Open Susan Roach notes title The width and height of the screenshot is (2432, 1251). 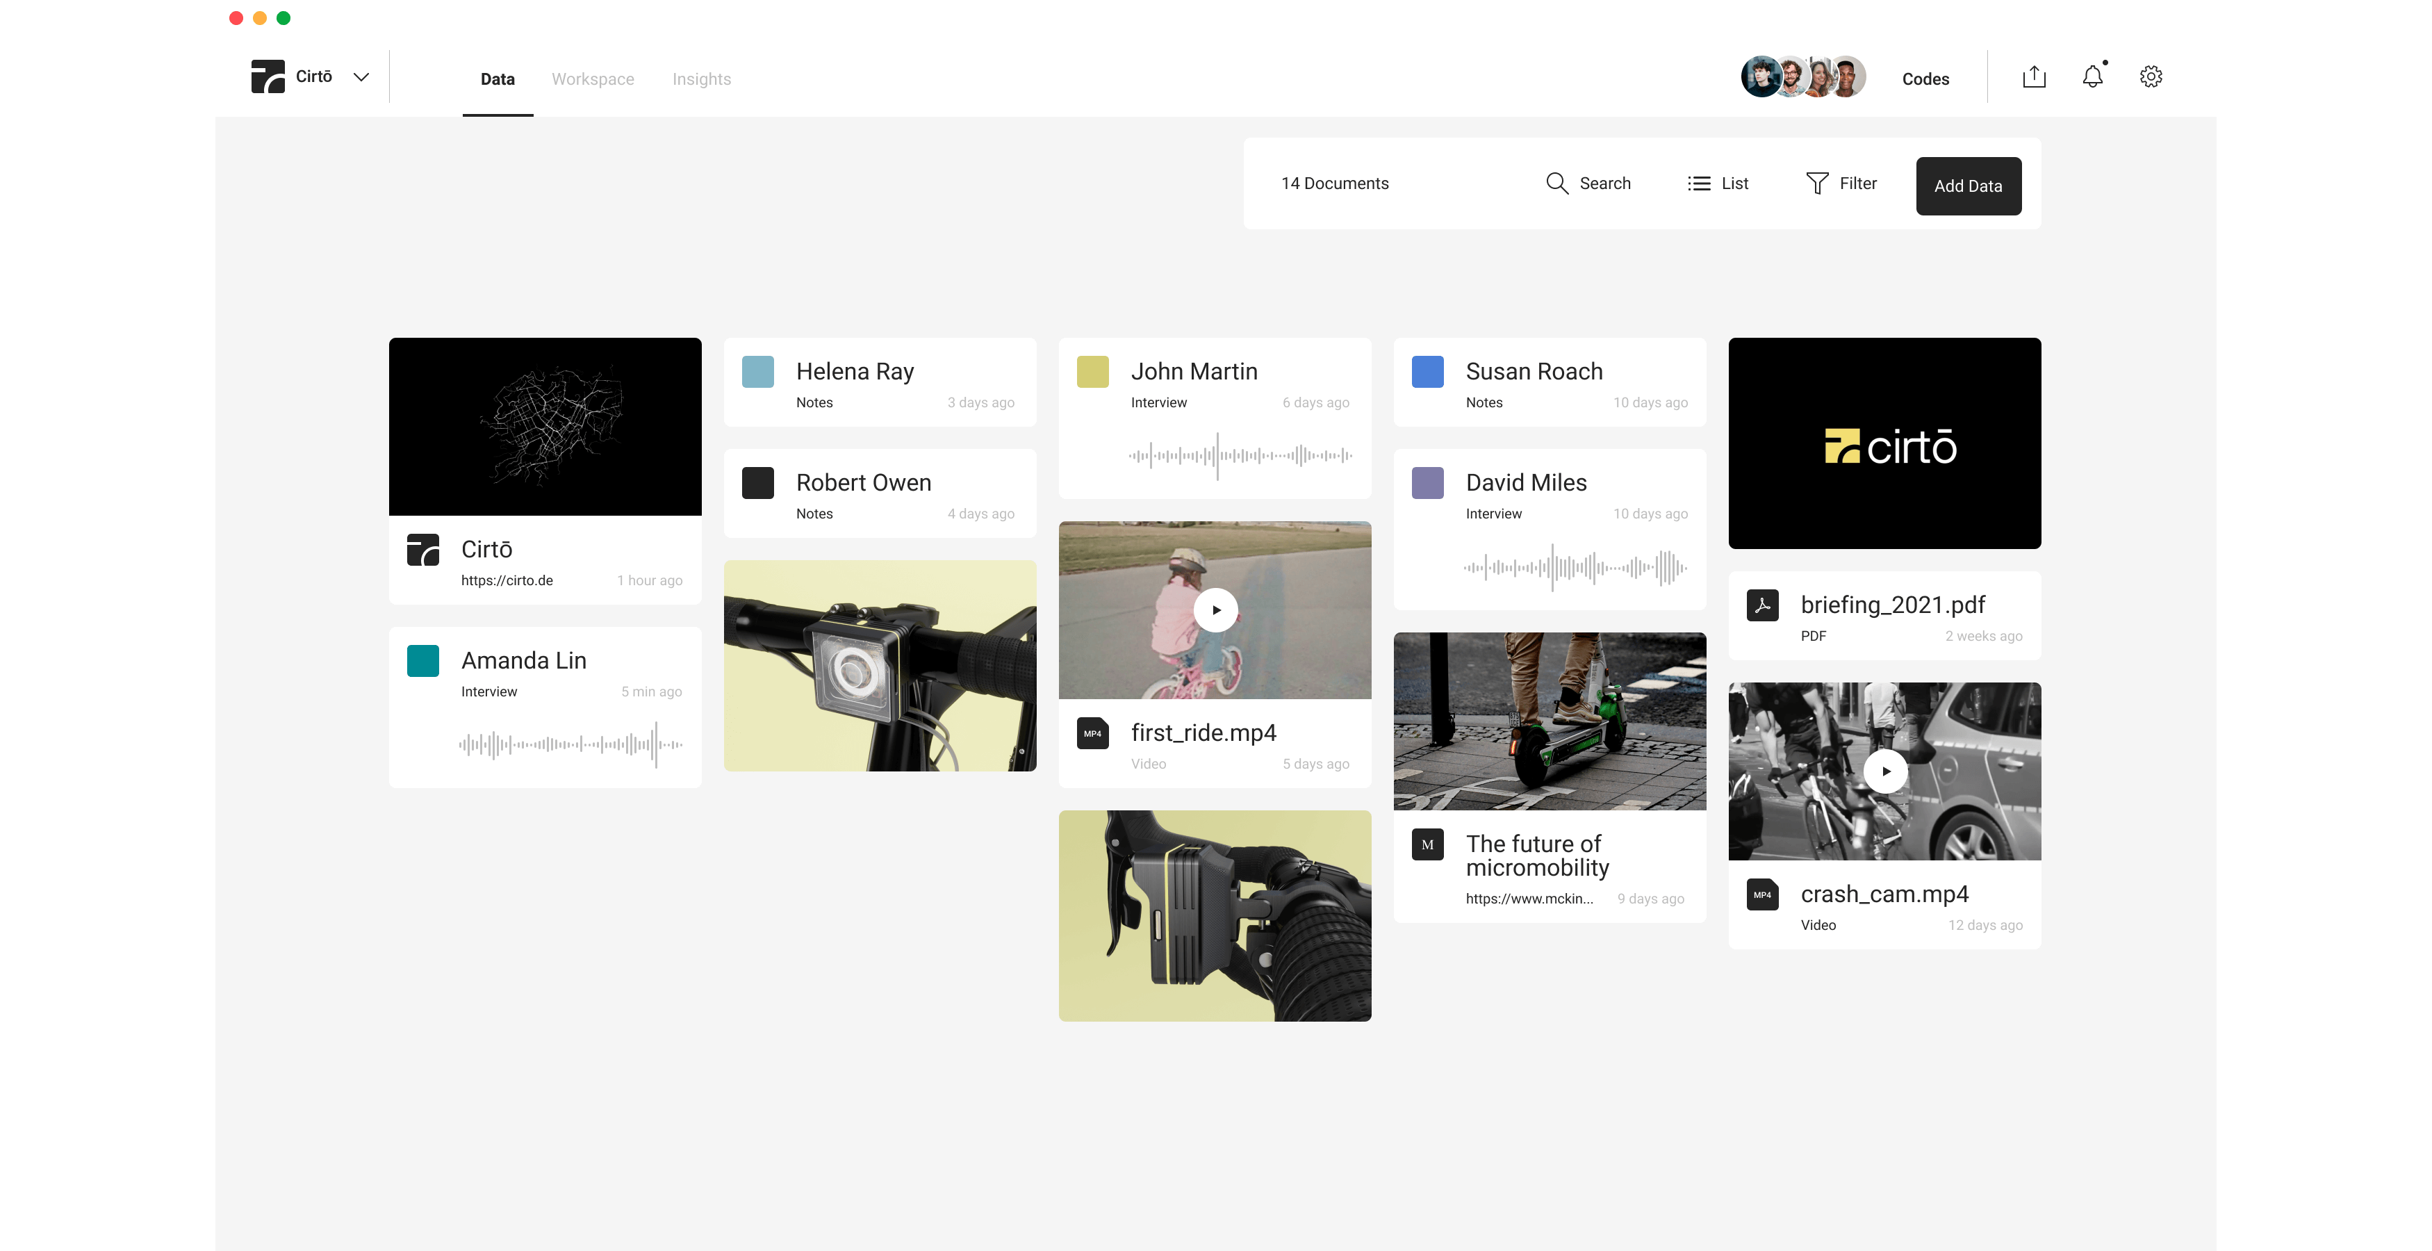(1534, 372)
